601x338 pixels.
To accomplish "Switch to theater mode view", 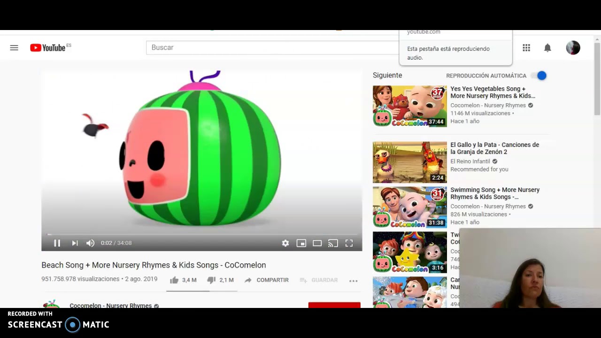I will click(x=317, y=243).
